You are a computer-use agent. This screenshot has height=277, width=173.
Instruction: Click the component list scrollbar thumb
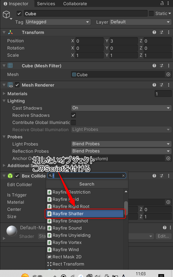coord(126,208)
